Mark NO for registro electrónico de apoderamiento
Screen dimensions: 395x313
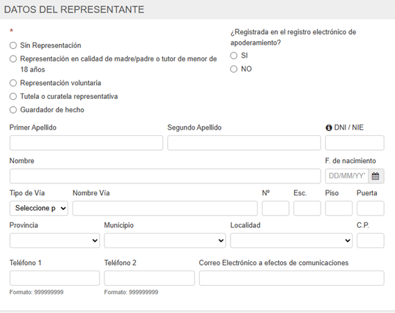point(234,69)
